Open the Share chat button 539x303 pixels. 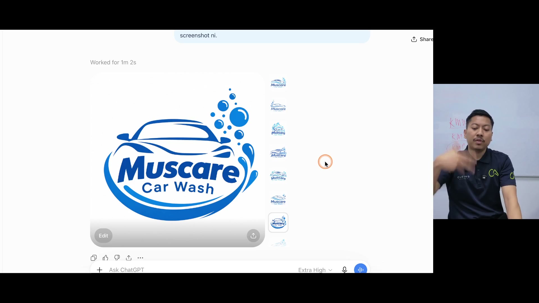pyautogui.click(x=422, y=39)
